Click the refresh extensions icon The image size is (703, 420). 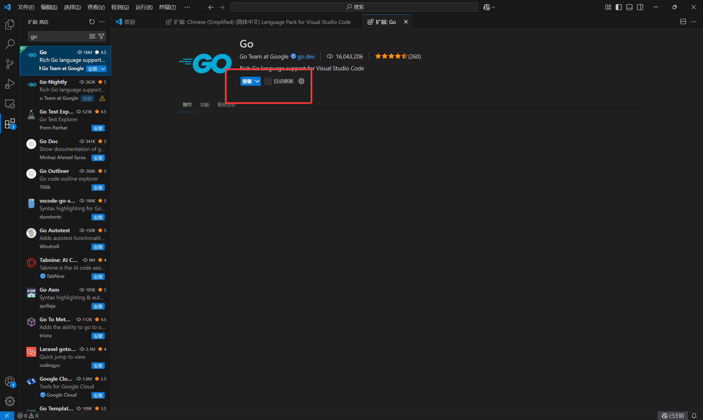coord(92,22)
